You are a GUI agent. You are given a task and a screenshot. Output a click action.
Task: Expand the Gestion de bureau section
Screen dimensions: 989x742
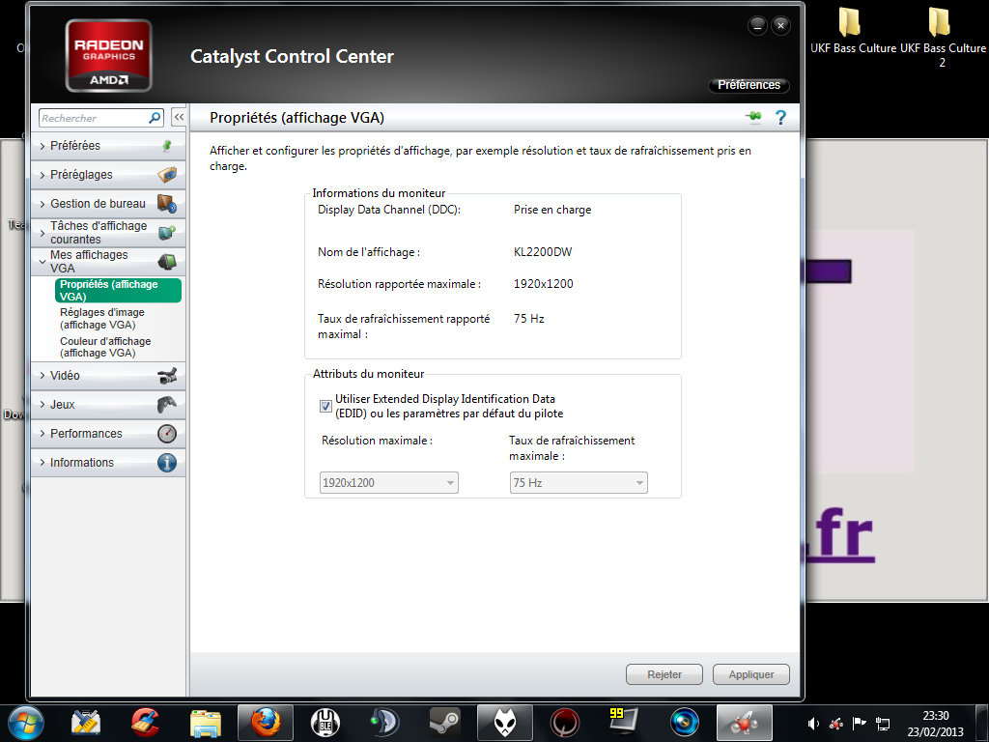[x=98, y=204]
